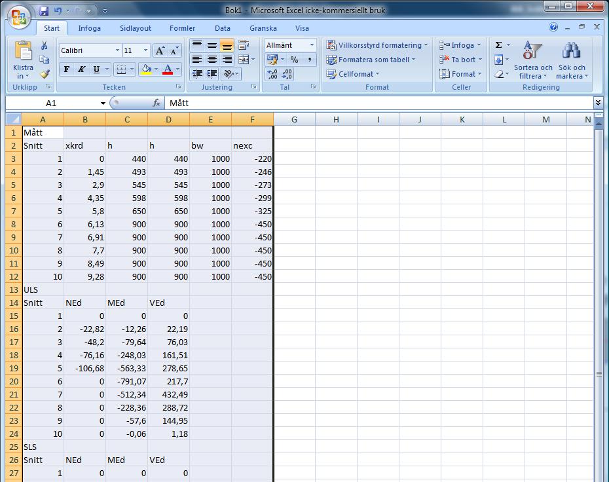Toggle wrap text
The width and height of the screenshot is (609, 482).
pos(244,45)
